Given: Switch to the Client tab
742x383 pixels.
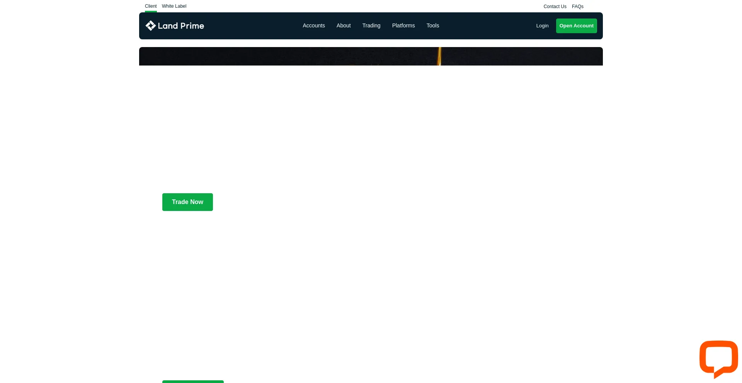Looking at the screenshot, I should (151, 6).
